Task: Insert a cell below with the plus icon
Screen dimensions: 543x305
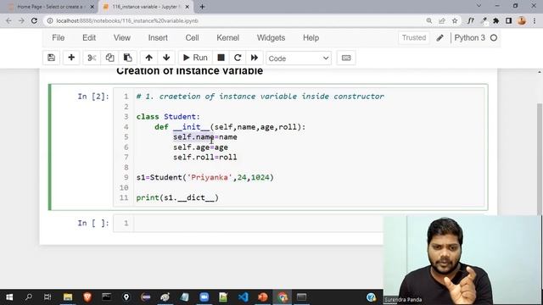Action: pos(71,58)
